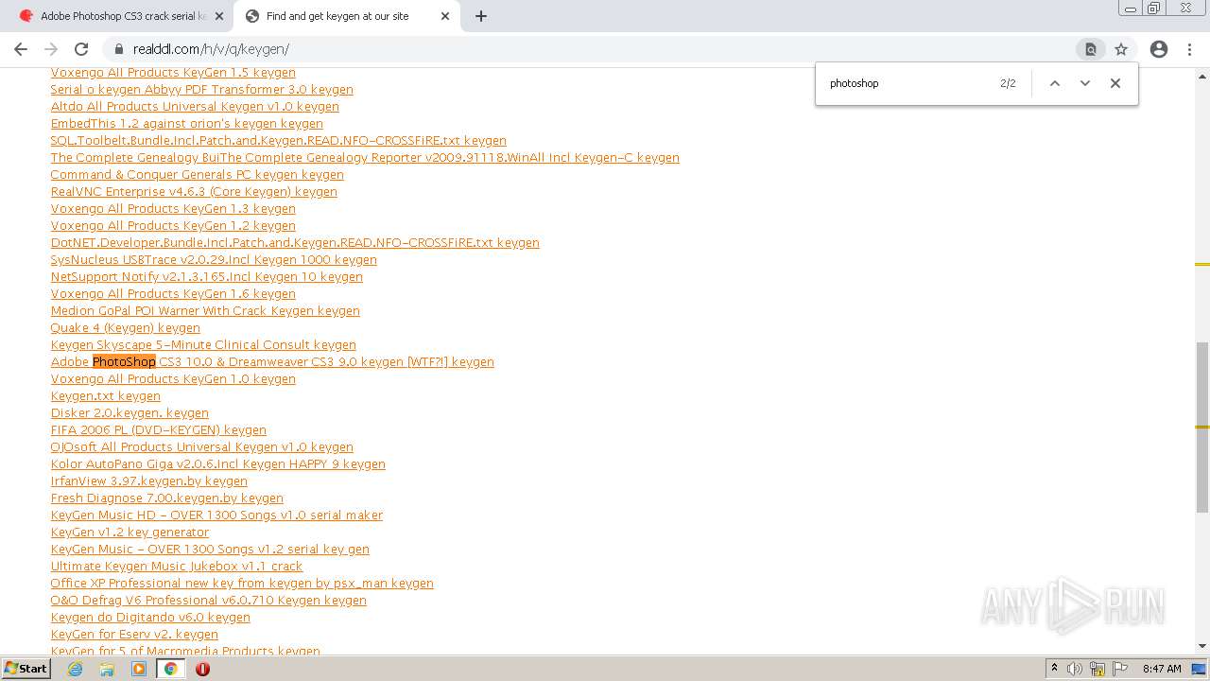
Task: Open SysNucleus USBTrace keygen link
Action: (214, 260)
